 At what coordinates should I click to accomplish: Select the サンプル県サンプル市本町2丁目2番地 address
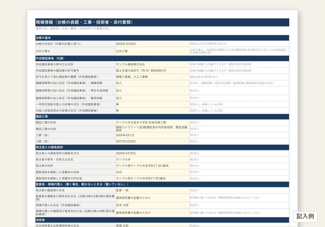(153, 178)
